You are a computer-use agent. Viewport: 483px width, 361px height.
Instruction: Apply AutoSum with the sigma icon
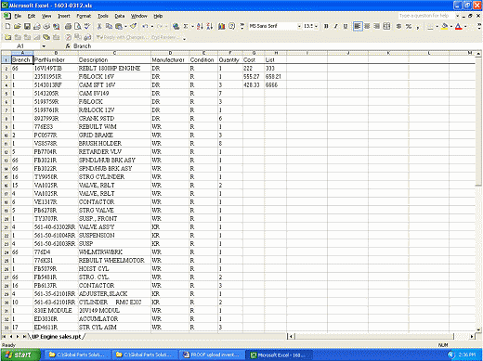(186, 27)
